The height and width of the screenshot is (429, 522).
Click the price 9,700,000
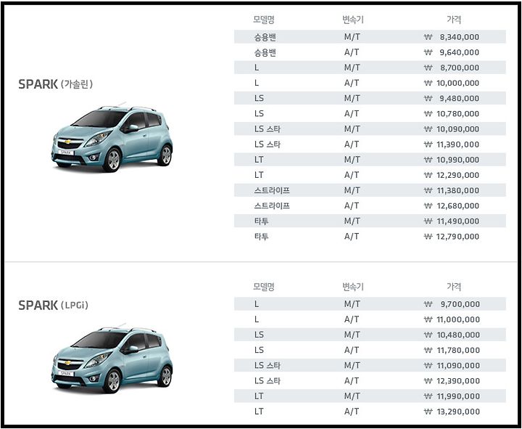pyautogui.click(x=460, y=304)
